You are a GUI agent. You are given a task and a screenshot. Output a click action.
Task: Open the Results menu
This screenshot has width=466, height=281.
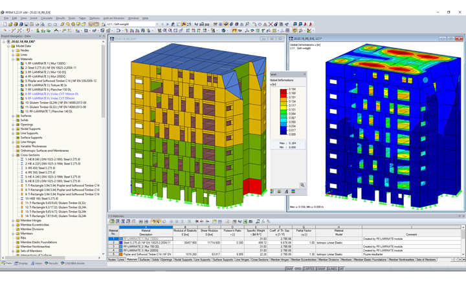(60, 18)
